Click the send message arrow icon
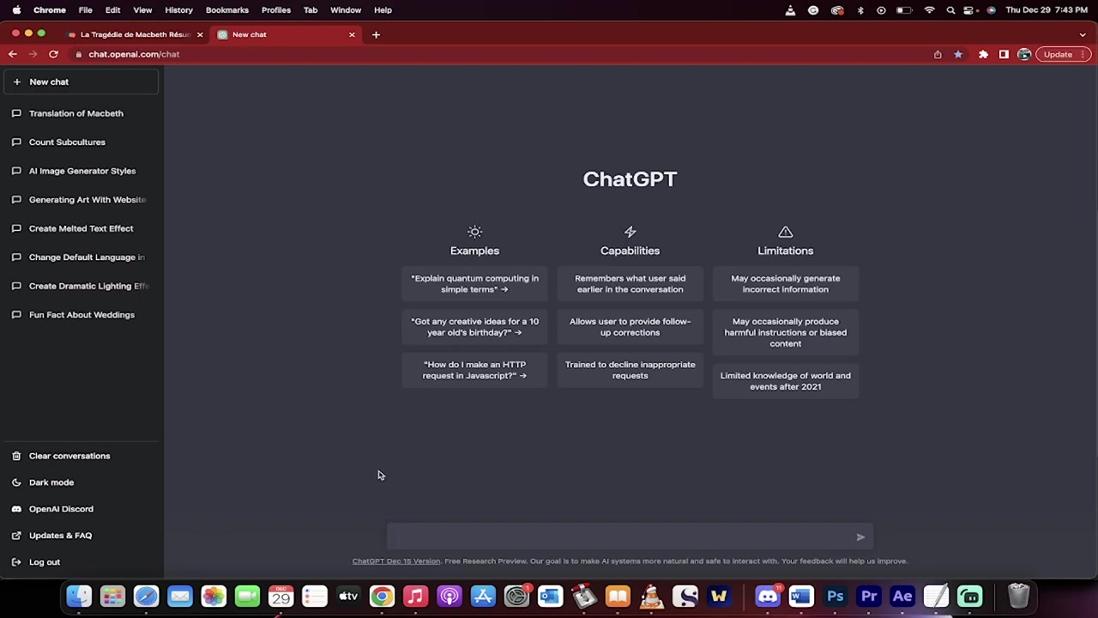The image size is (1098, 618). [860, 537]
